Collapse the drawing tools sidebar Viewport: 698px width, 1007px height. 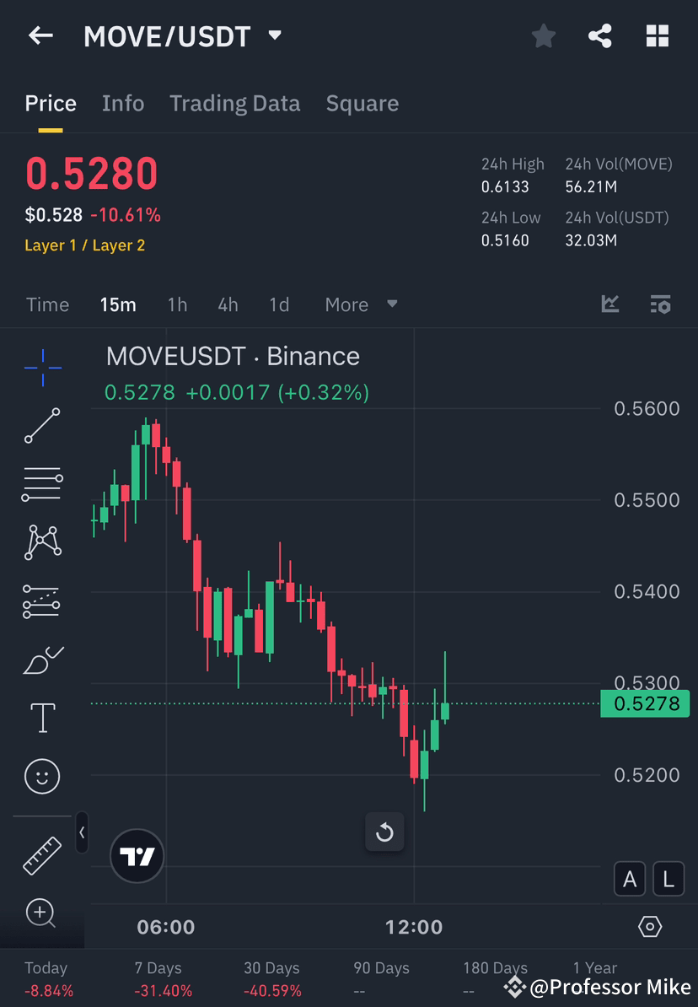[x=82, y=833]
